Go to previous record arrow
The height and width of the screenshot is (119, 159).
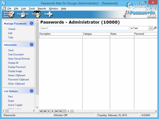pyautogui.click(x=49, y=111)
